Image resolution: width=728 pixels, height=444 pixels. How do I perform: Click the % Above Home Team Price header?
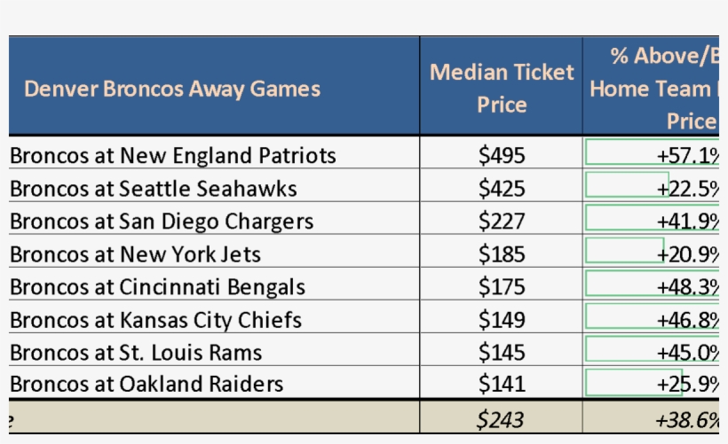point(653,88)
